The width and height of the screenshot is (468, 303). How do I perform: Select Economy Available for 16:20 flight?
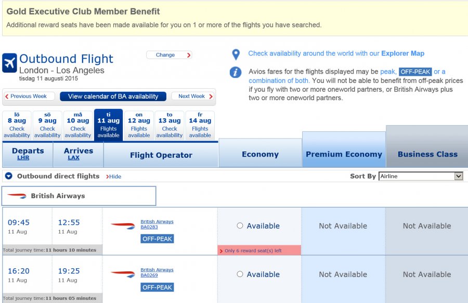point(240,274)
